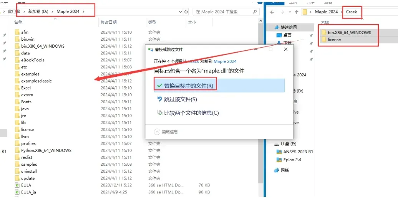Select the extern folder

coord(27,95)
